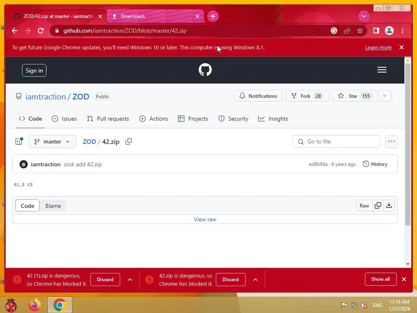Open the ZOD repository name link
The image size is (417, 313).
81,96
